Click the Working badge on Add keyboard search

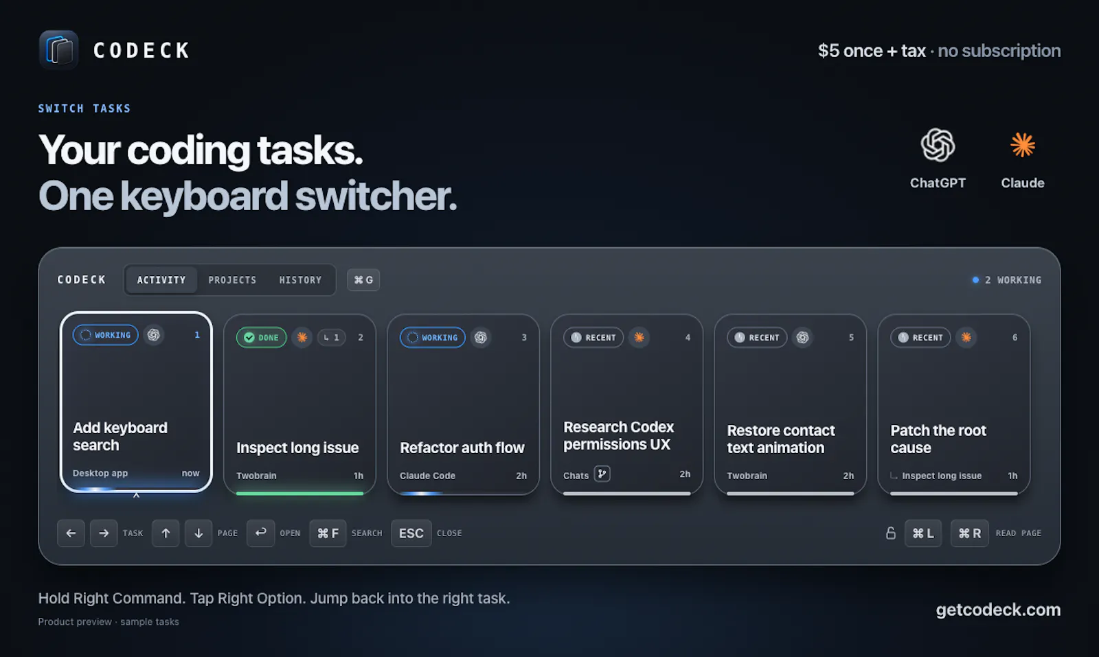[x=106, y=335]
